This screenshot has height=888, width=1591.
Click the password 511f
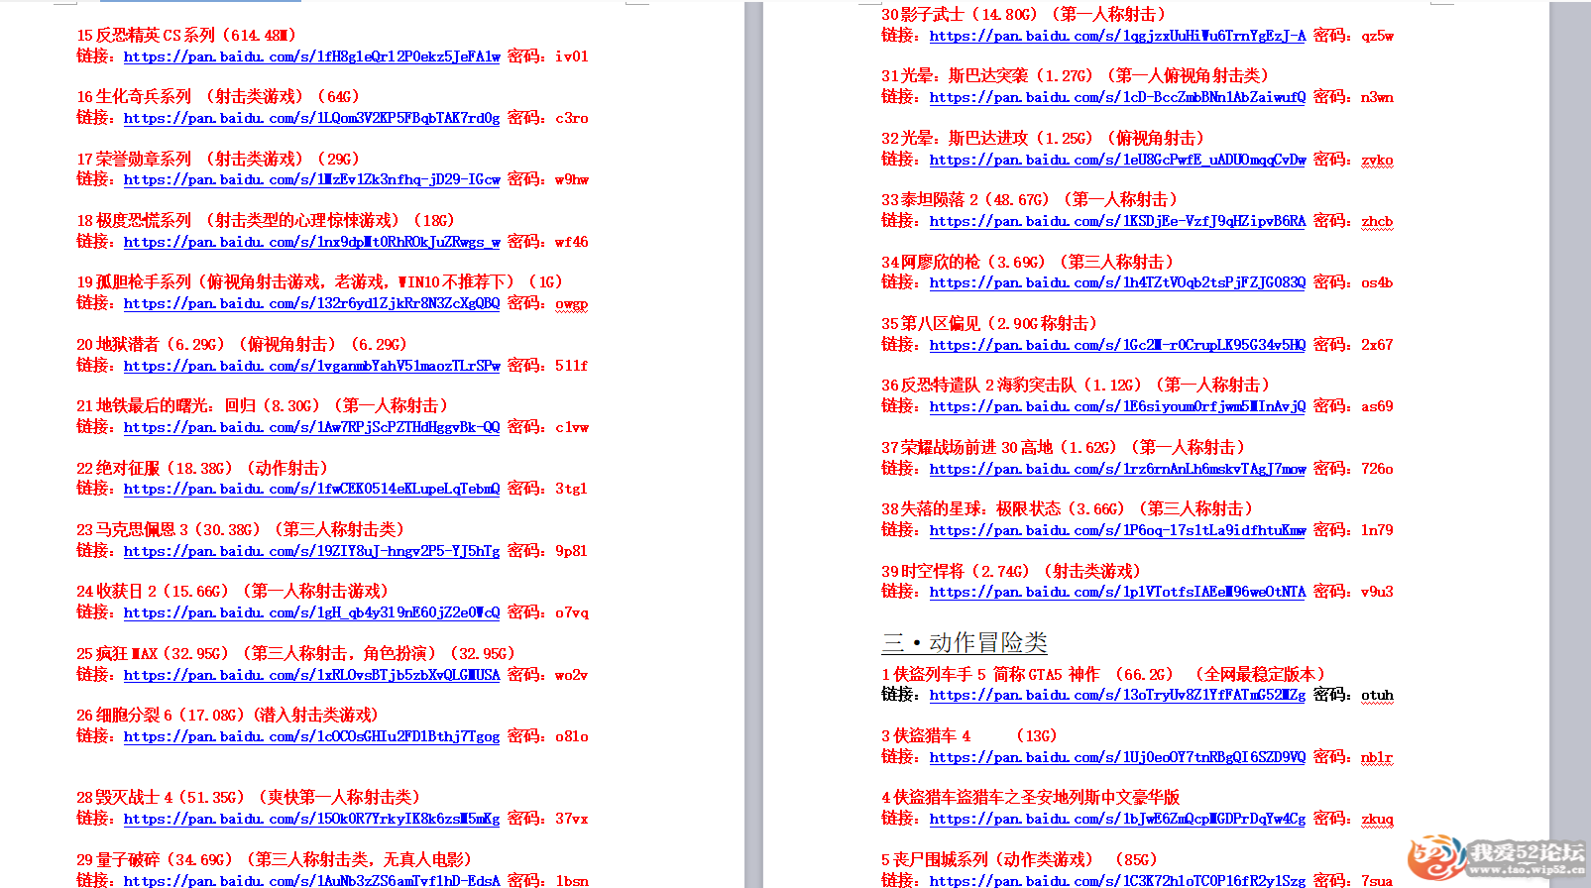coord(572,366)
